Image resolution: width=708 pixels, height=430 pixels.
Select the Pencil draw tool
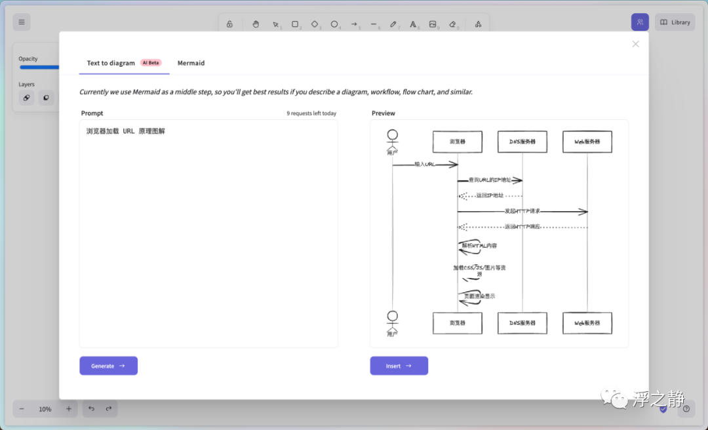pos(393,24)
